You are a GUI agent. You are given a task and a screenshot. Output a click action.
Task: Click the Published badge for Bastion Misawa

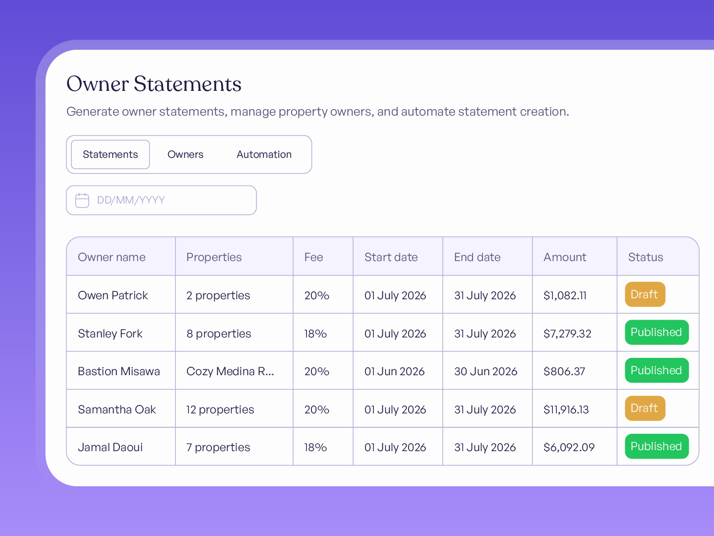(656, 370)
